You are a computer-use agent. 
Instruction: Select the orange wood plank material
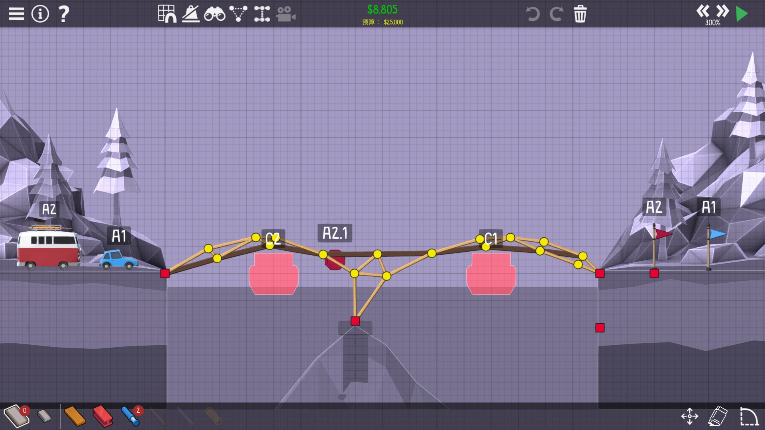click(x=75, y=416)
